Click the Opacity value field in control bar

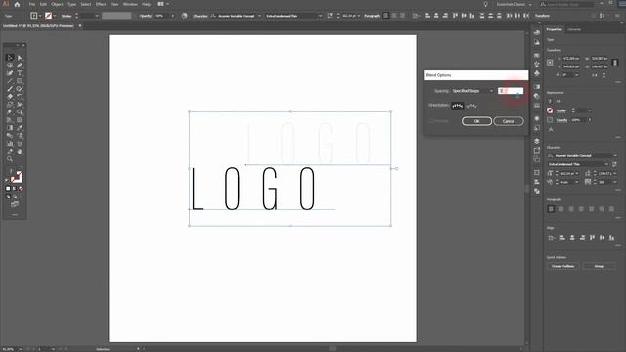pyautogui.click(x=161, y=16)
